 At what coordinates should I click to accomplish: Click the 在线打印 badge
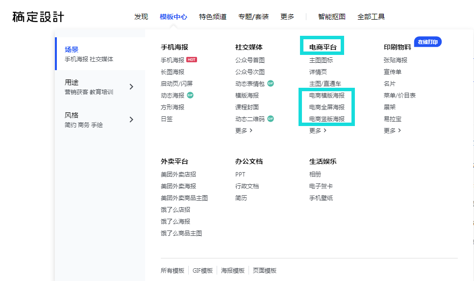(428, 42)
